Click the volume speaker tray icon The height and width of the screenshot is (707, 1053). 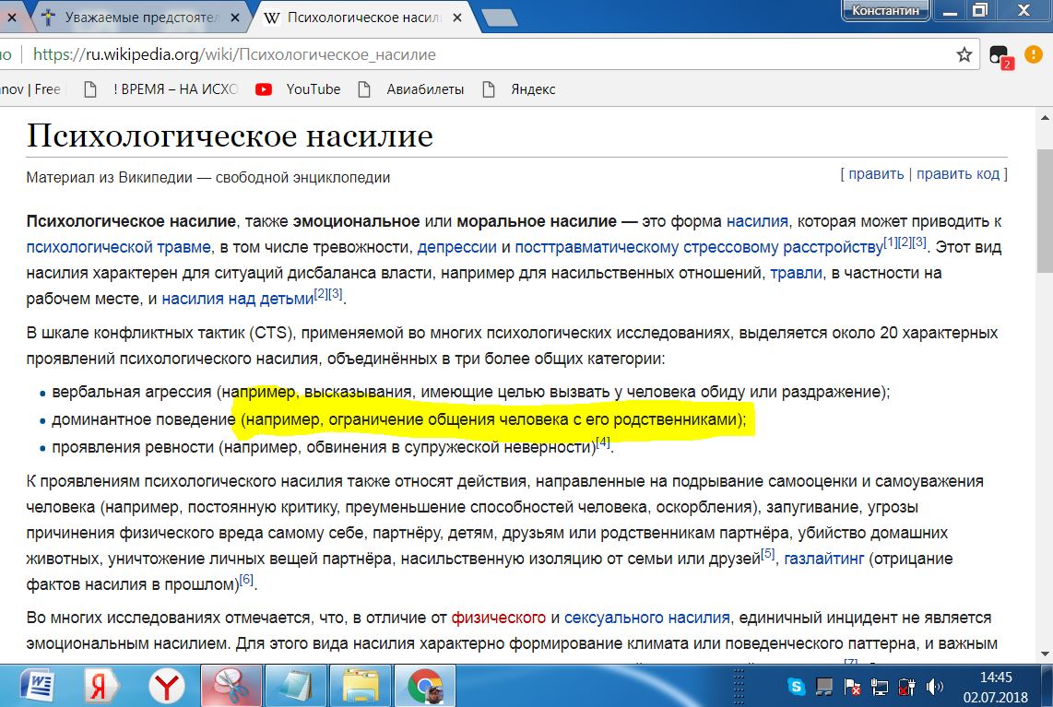[x=934, y=686]
